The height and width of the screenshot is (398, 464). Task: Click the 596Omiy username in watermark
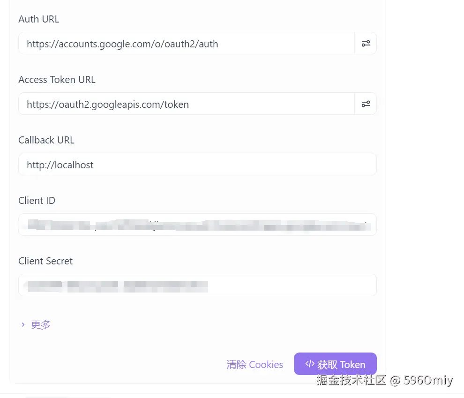click(428, 380)
